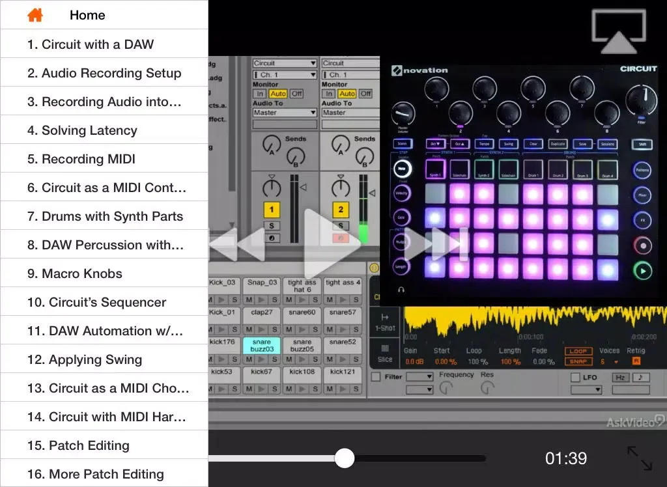667x487 pixels.
Task: Select the LFO Hz rate button
Action: (x=620, y=377)
